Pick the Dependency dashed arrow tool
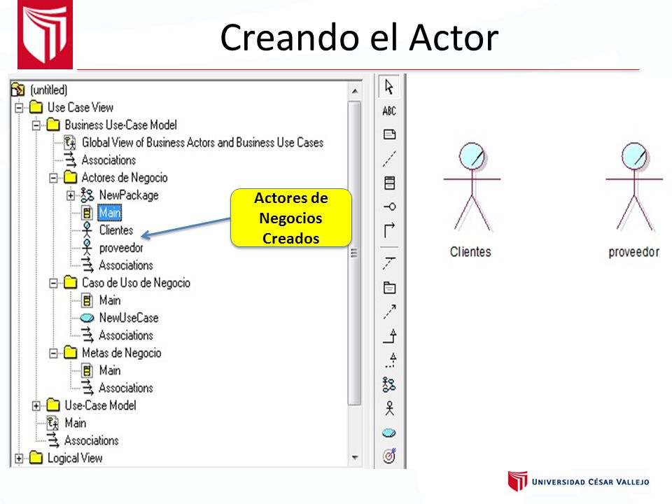 pyautogui.click(x=389, y=311)
